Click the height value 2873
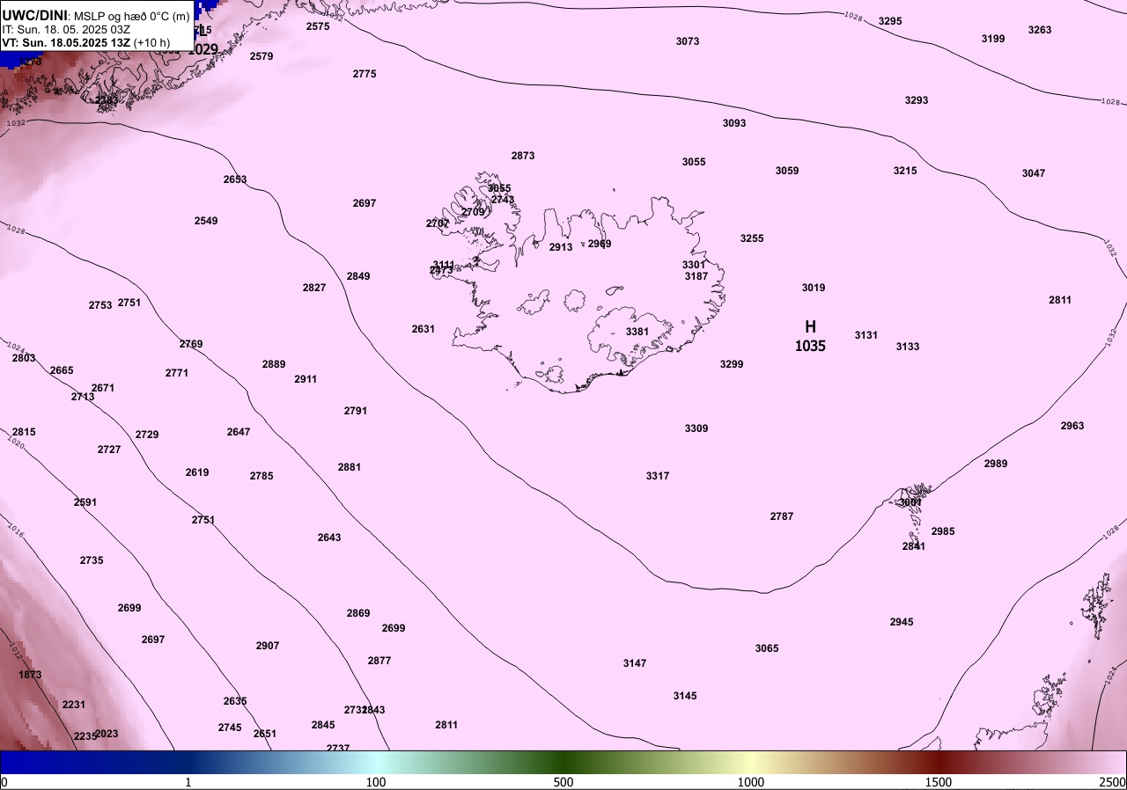The width and height of the screenshot is (1127, 790). click(x=523, y=156)
